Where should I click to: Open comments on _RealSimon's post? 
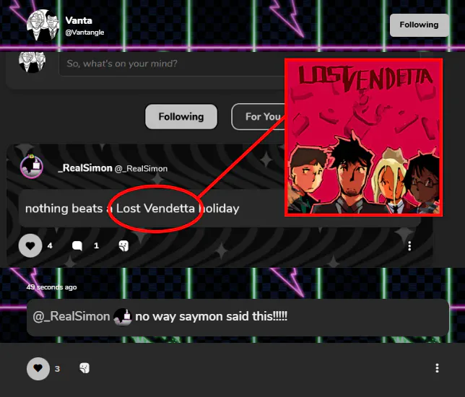click(x=77, y=245)
